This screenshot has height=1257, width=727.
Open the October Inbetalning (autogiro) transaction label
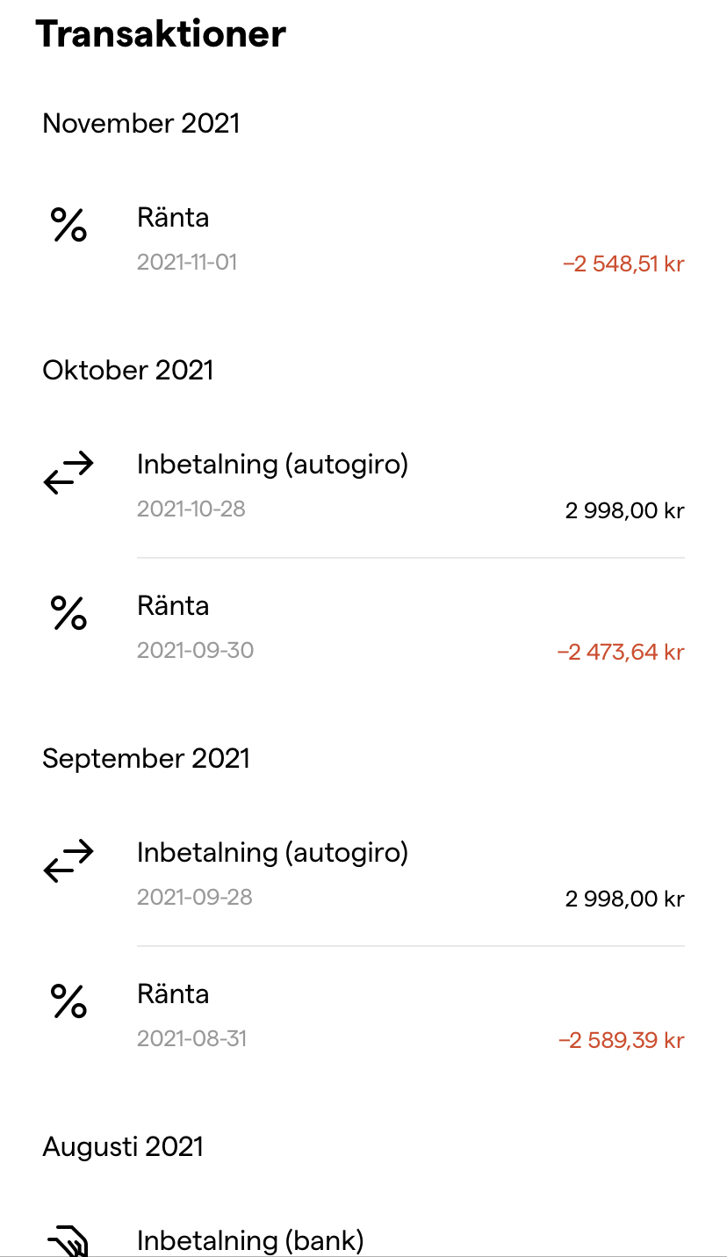pos(272,464)
